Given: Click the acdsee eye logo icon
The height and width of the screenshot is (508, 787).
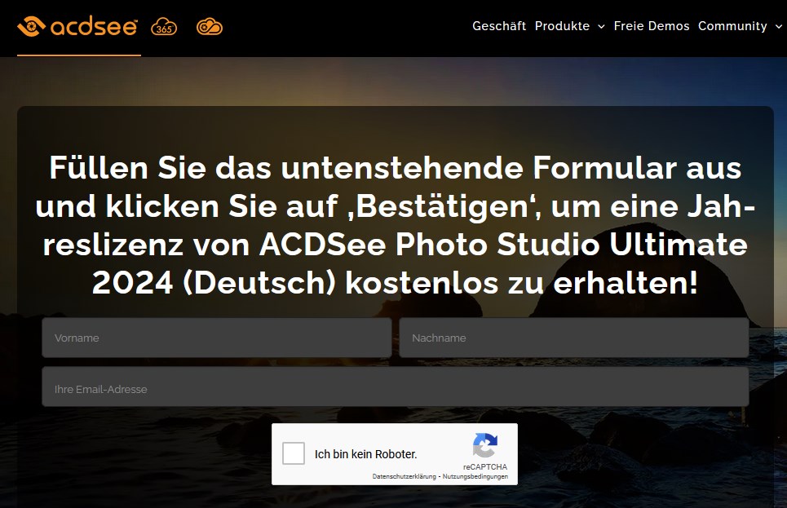Looking at the screenshot, I should pyautogui.click(x=31, y=26).
